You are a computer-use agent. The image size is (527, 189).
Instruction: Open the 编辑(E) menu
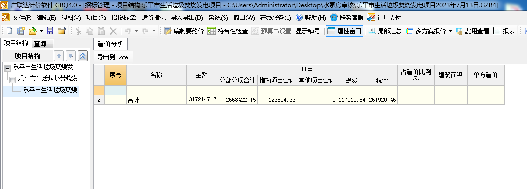[x=46, y=18]
